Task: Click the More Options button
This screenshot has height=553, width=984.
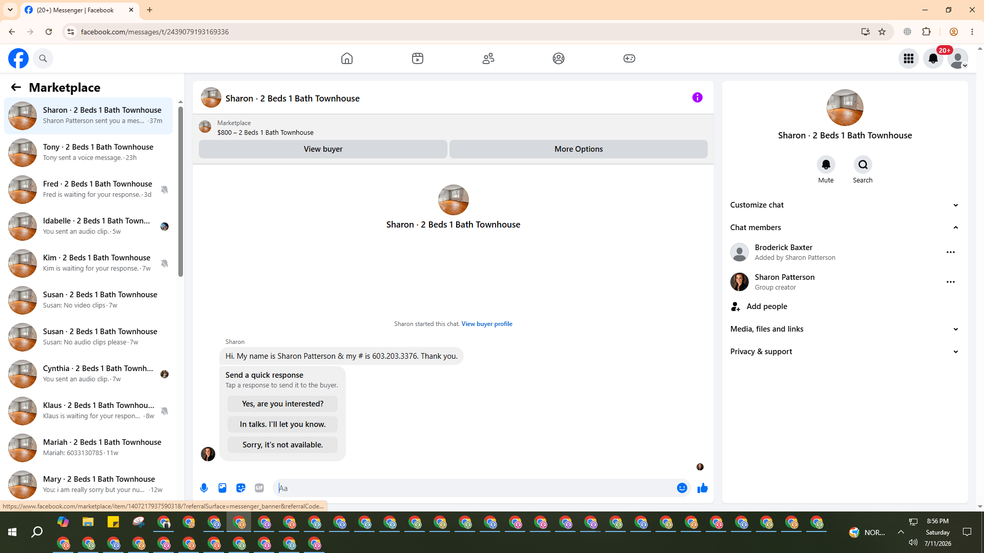Action: coord(579,149)
